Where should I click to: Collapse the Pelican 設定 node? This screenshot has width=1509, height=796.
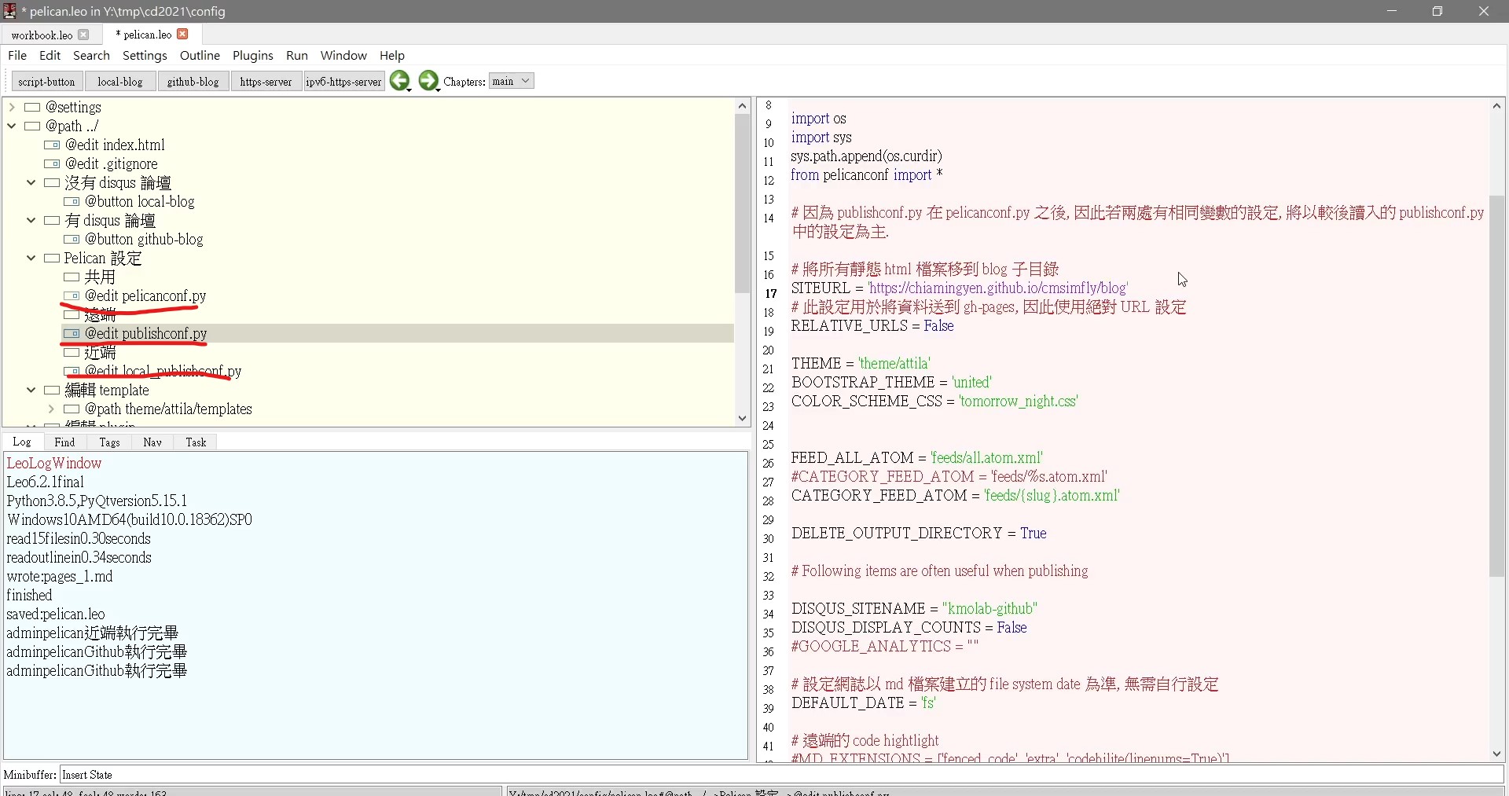tap(31, 259)
